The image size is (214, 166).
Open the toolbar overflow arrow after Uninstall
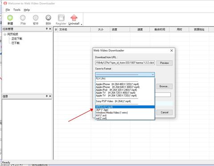coord(82,24)
